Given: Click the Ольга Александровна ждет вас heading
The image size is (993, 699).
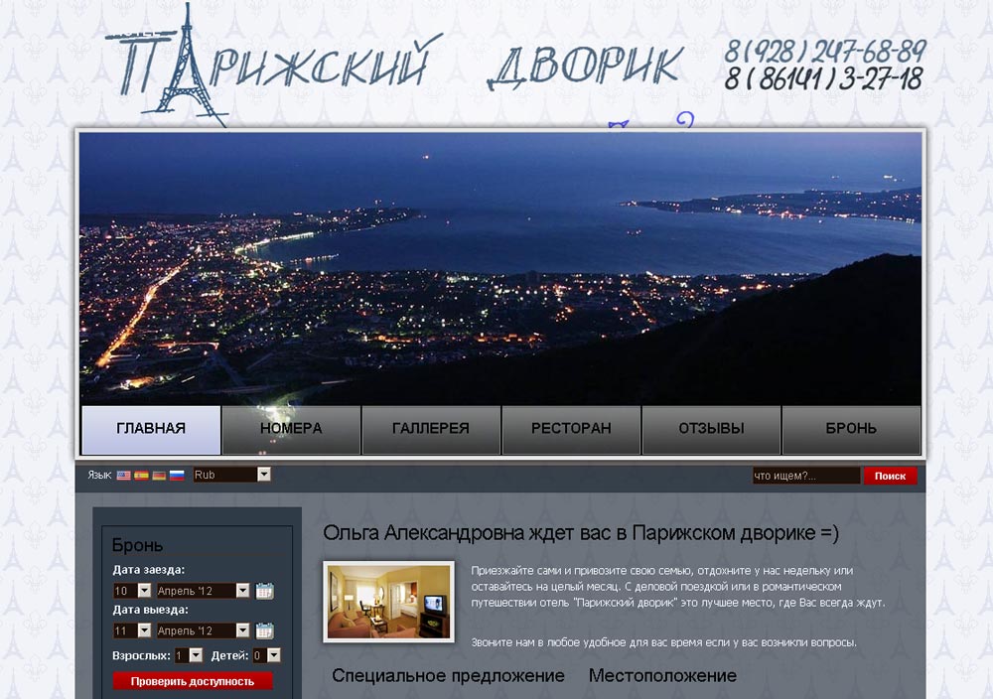Looking at the screenshot, I should [x=581, y=533].
